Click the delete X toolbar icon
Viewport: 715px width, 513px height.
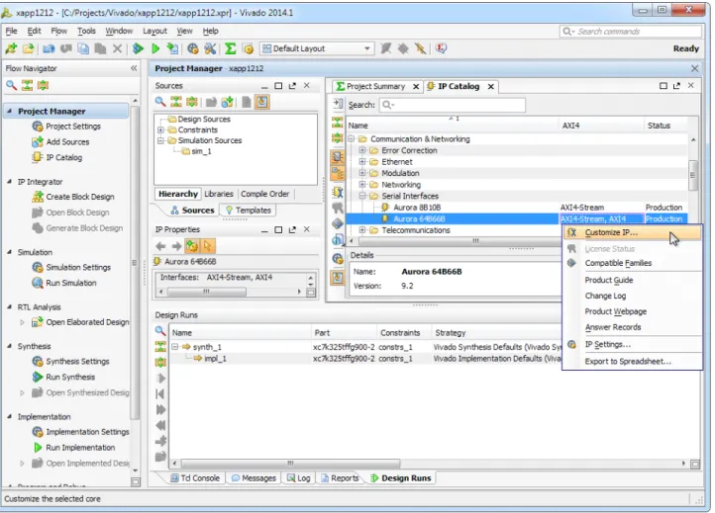point(117,48)
